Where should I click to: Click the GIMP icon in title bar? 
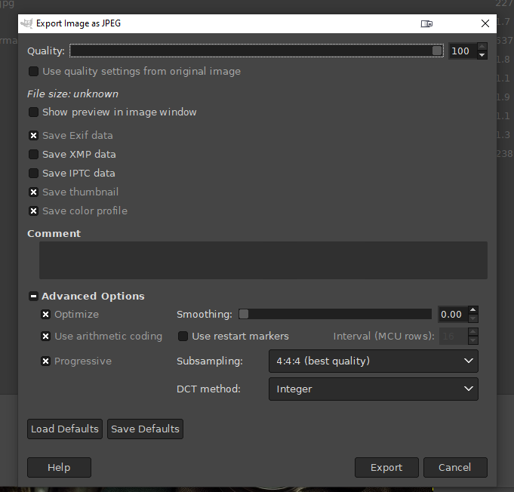point(27,23)
